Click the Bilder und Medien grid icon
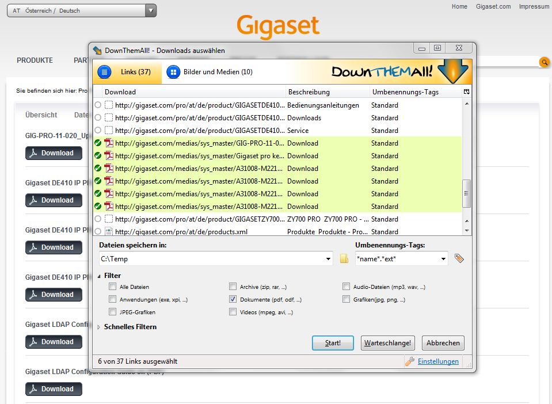Image resolution: width=552 pixels, height=404 pixels. click(173, 72)
